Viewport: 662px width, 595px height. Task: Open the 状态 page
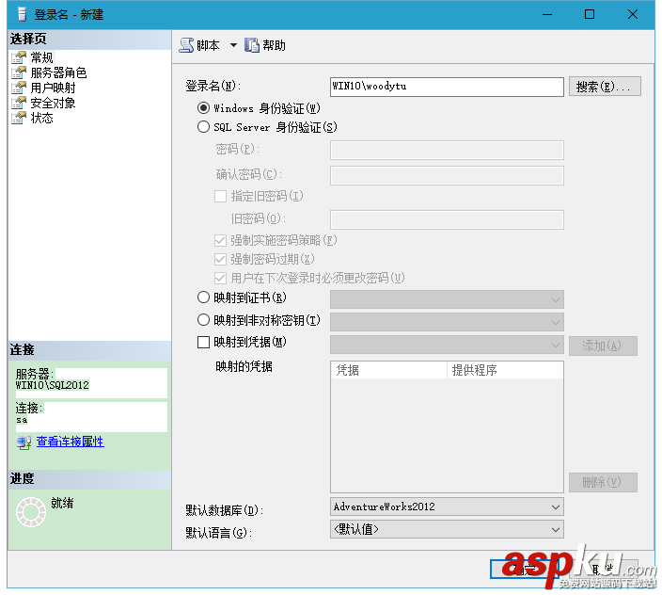pyautogui.click(x=41, y=118)
